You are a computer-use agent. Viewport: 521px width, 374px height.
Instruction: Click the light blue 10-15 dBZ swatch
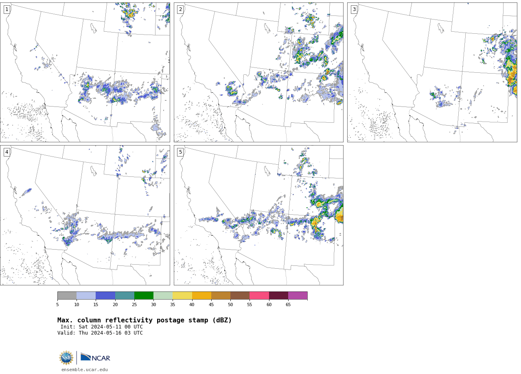[x=86, y=296]
